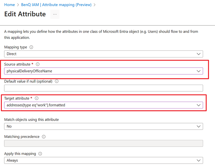This screenshot has height=168, width=215.
Task: Go to Home in breadcrumb
Action: point(9,5)
